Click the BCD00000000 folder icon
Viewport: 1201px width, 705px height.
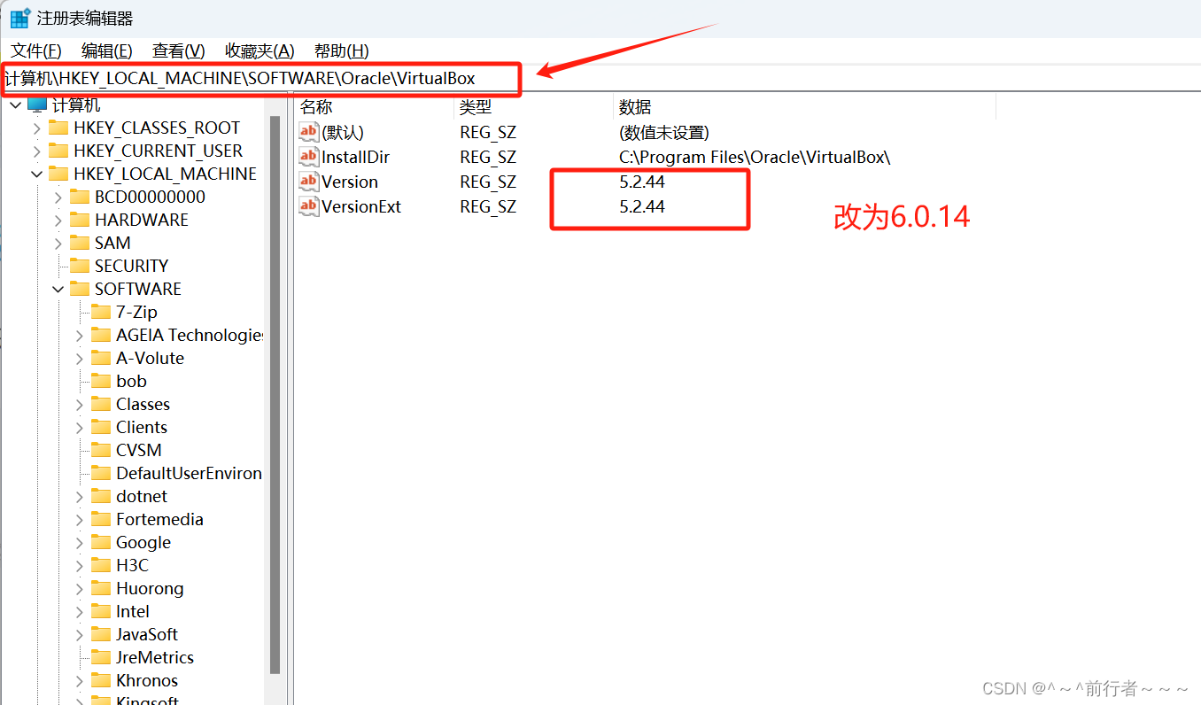[x=80, y=197]
